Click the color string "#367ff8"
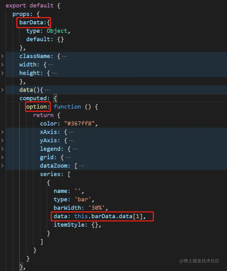 [x=79, y=124]
